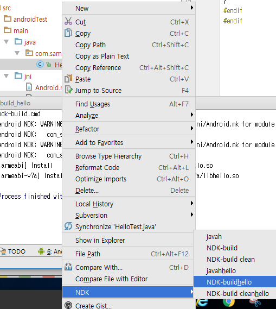Expand the Add to Favorites submenu arrow
The width and height of the screenshot is (276, 309).
click(192, 142)
